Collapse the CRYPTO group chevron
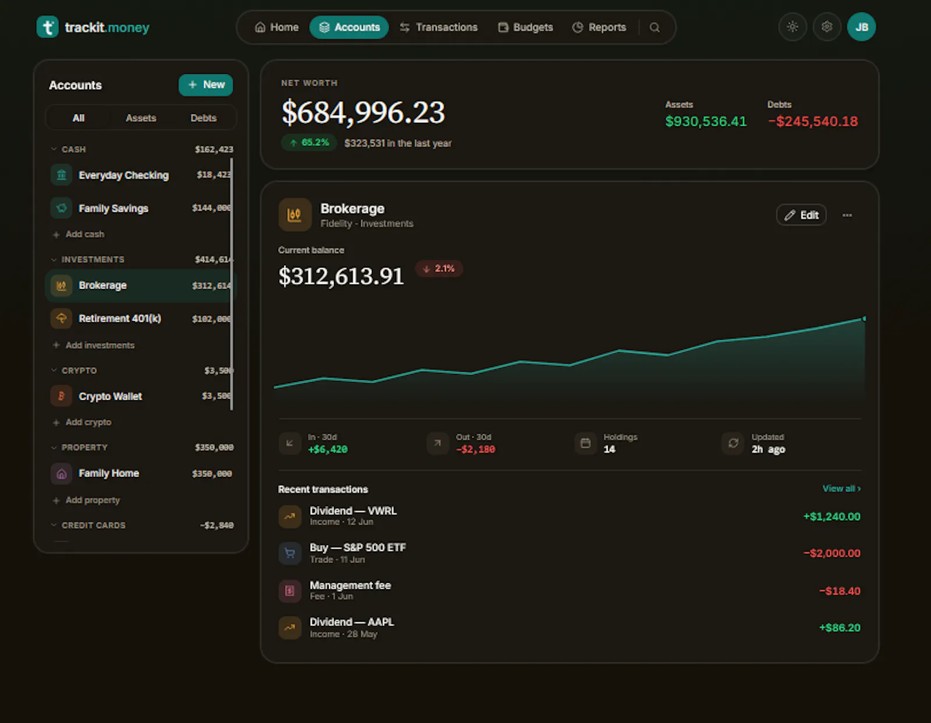The width and height of the screenshot is (931, 723). tap(54, 371)
